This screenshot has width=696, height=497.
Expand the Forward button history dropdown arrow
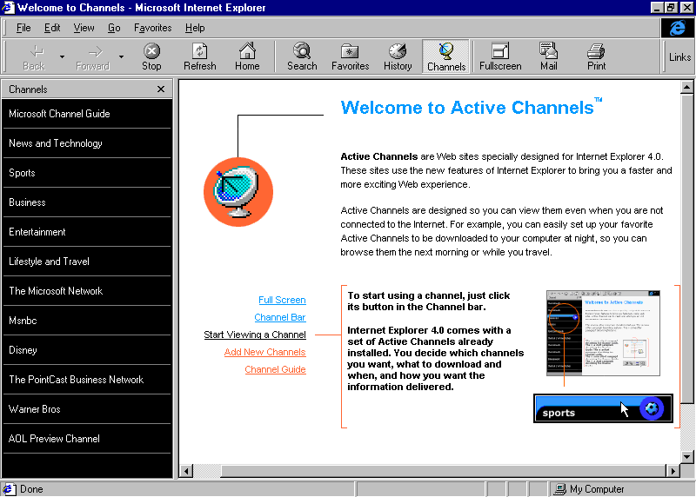121,56
